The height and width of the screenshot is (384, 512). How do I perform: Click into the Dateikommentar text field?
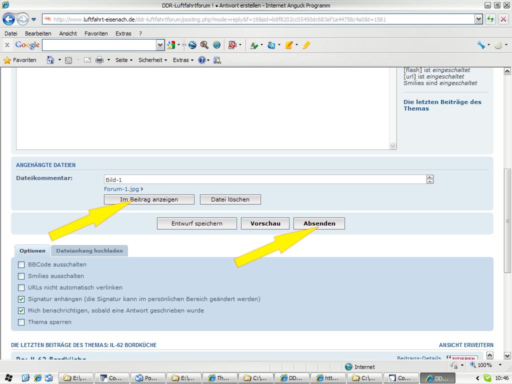click(265, 179)
